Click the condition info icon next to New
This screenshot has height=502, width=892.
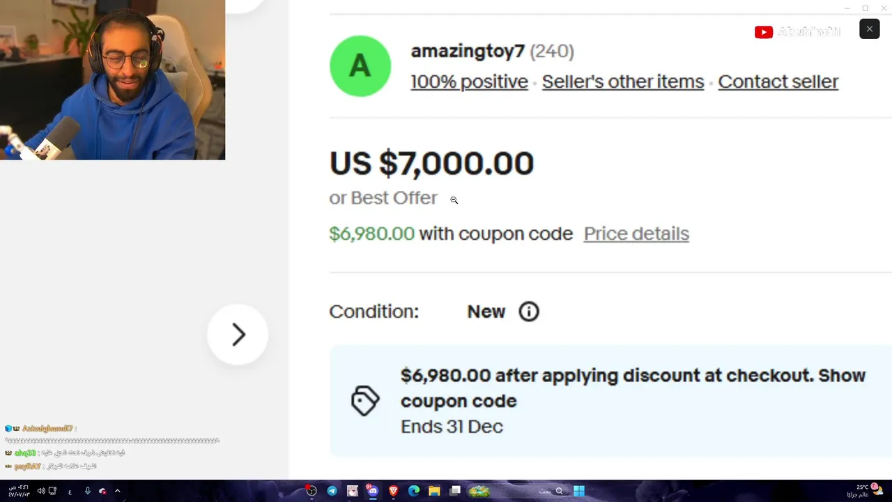click(x=529, y=312)
